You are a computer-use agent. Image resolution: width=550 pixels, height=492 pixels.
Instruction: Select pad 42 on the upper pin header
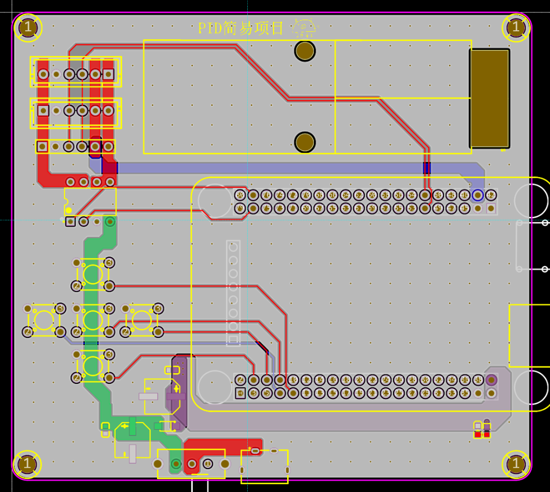(491, 196)
